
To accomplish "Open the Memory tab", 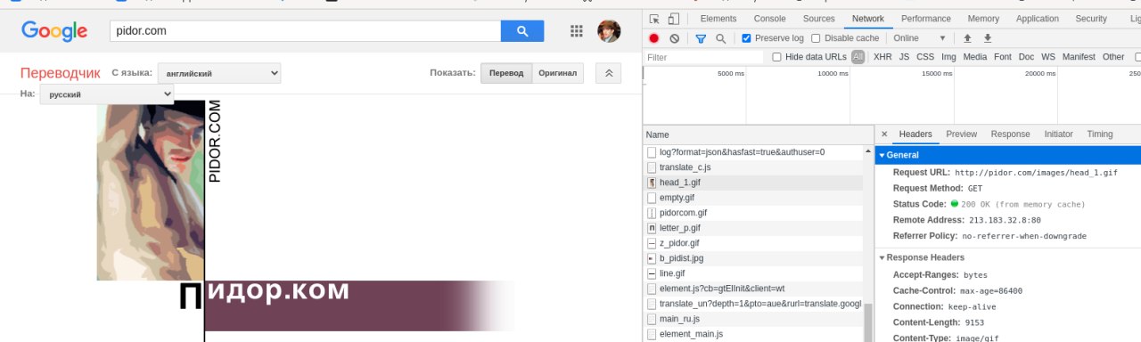I will (983, 19).
